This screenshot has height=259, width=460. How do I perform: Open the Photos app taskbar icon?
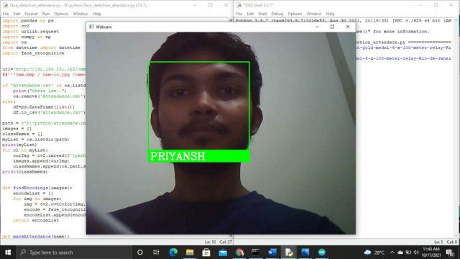coord(305,253)
